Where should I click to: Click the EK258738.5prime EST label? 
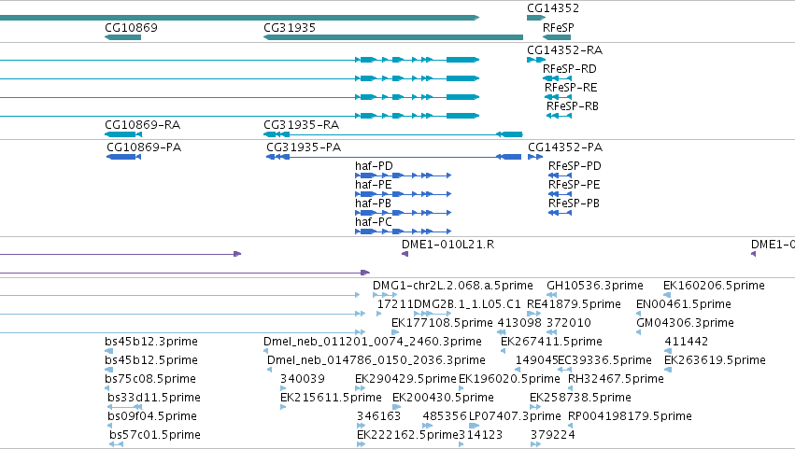click(580, 398)
